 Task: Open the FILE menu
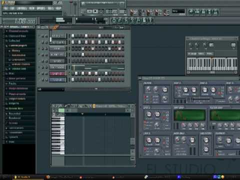click(x=5, y=8)
